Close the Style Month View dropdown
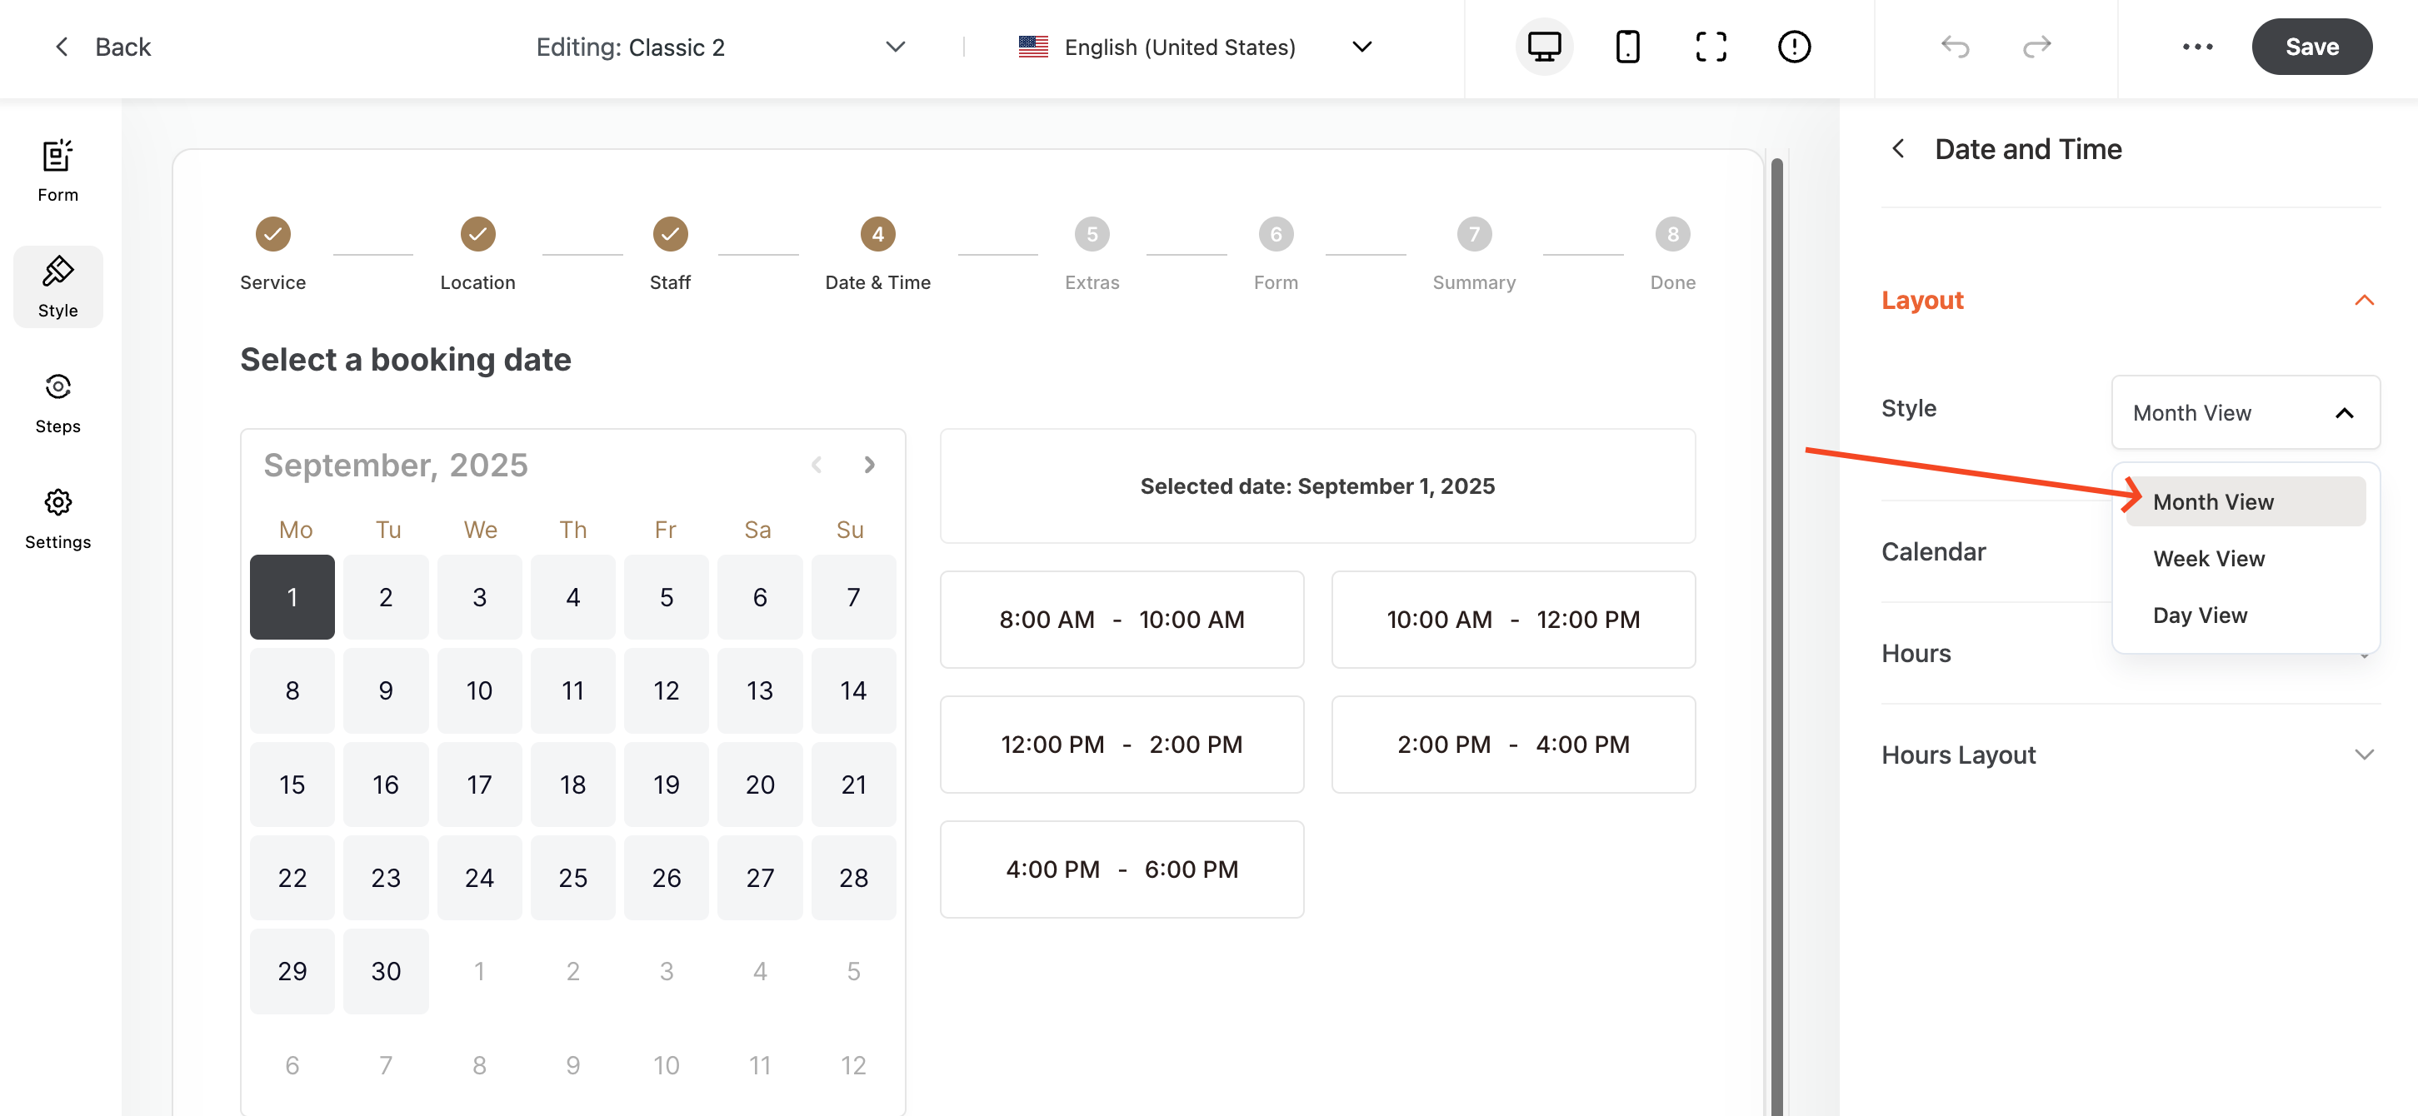This screenshot has width=2418, height=1116. [x=2246, y=413]
